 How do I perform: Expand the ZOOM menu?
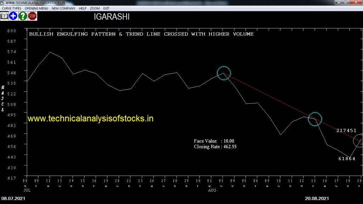coord(95,8)
